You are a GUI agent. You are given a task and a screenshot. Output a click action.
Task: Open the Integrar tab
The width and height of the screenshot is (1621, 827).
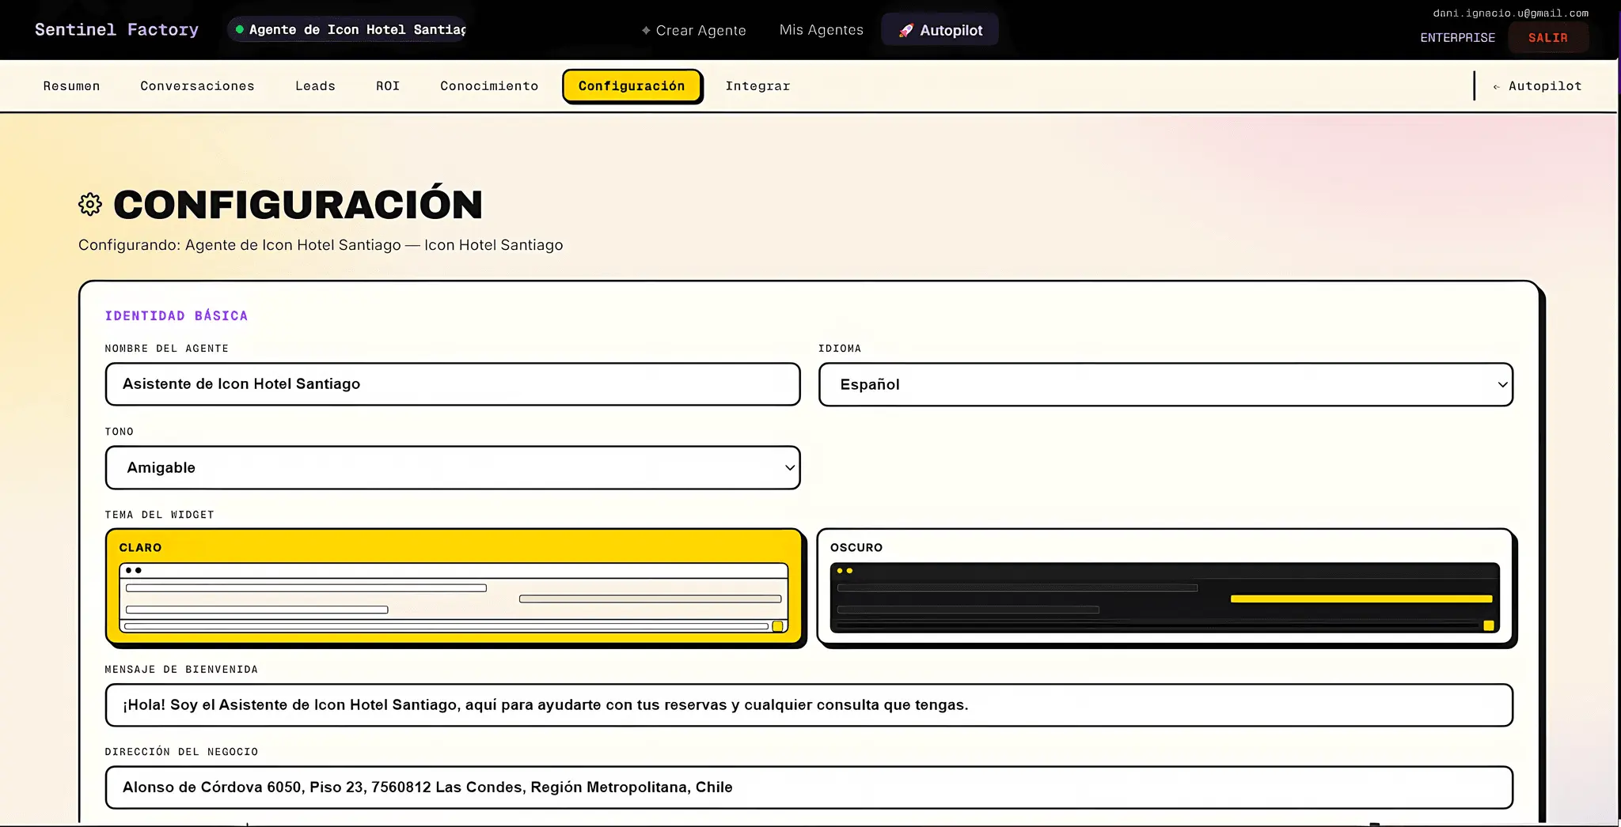(757, 86)
